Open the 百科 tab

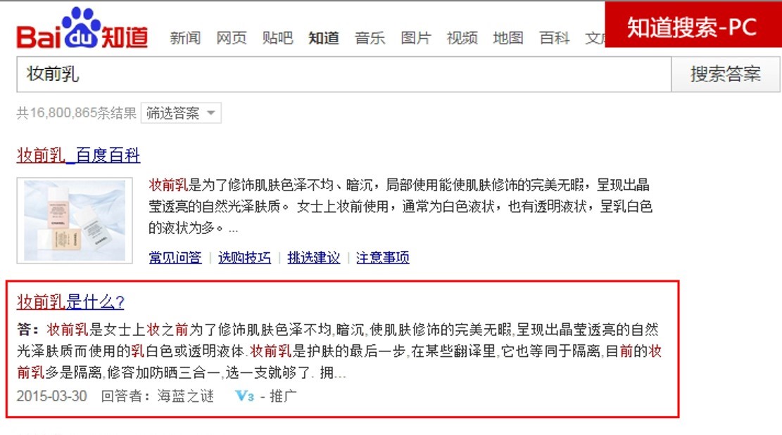click(554, 38)
